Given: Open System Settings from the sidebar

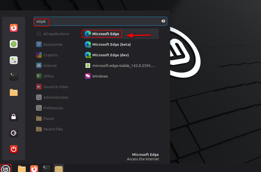Looking at the screenshot, I should (14, 60).
